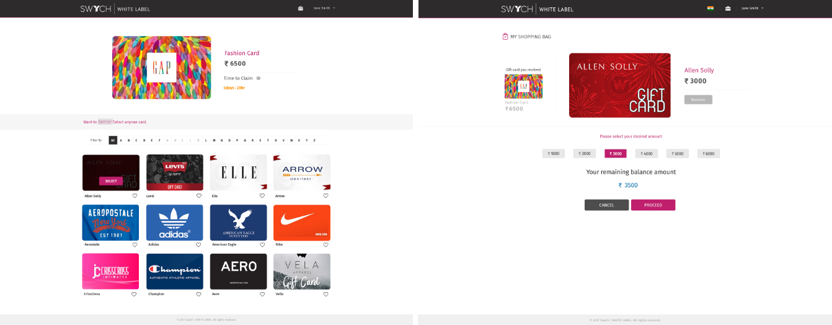Image resolution: width=832 pixels, height=325 pixels.
Task: Filter cards by letter M
Action: point(214,140)
